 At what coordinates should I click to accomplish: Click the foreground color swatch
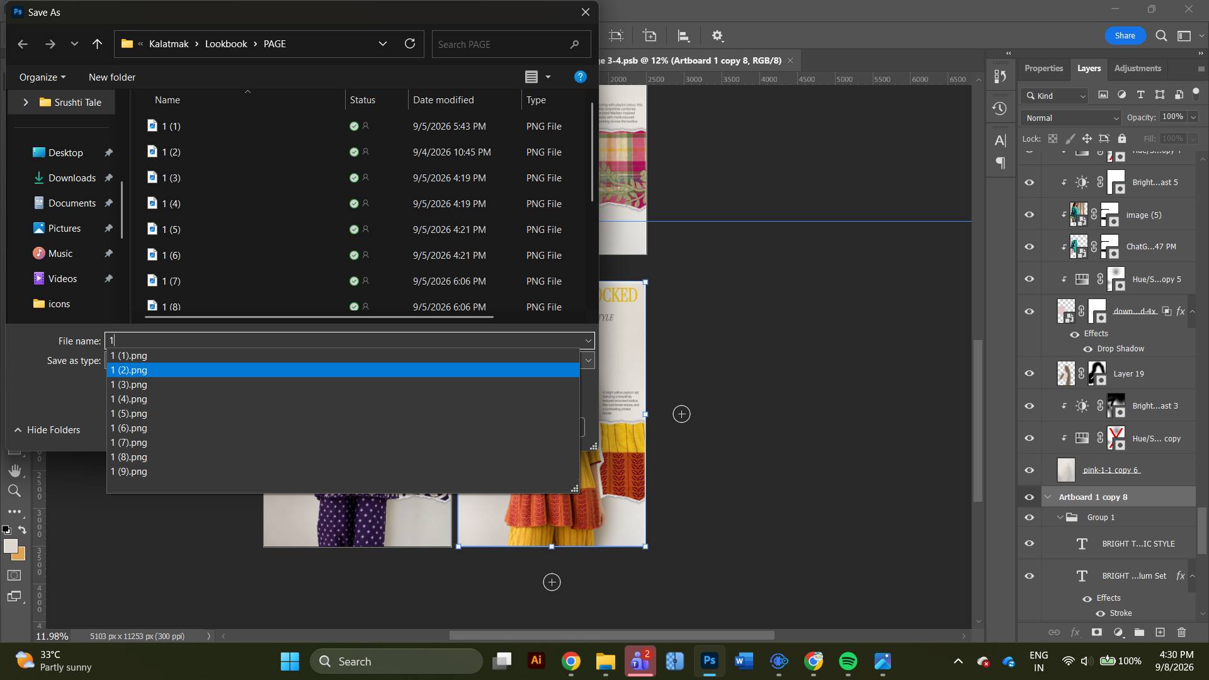pos(11,547)
